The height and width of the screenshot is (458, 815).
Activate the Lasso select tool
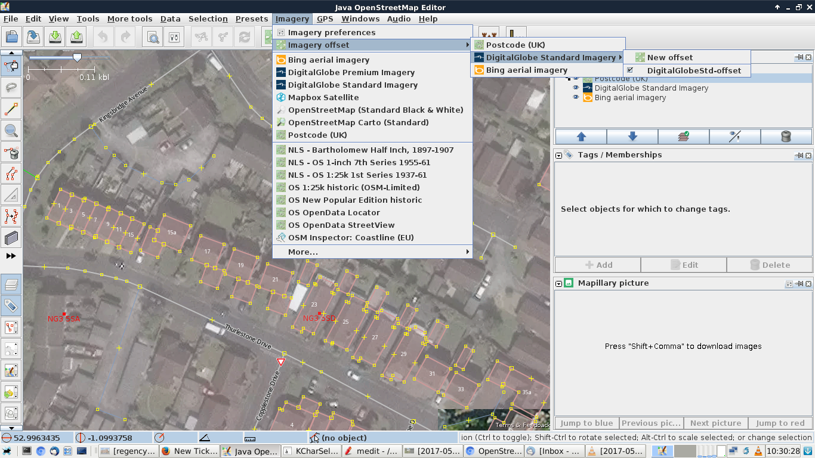pyautogui.click(x=11, y=88)
